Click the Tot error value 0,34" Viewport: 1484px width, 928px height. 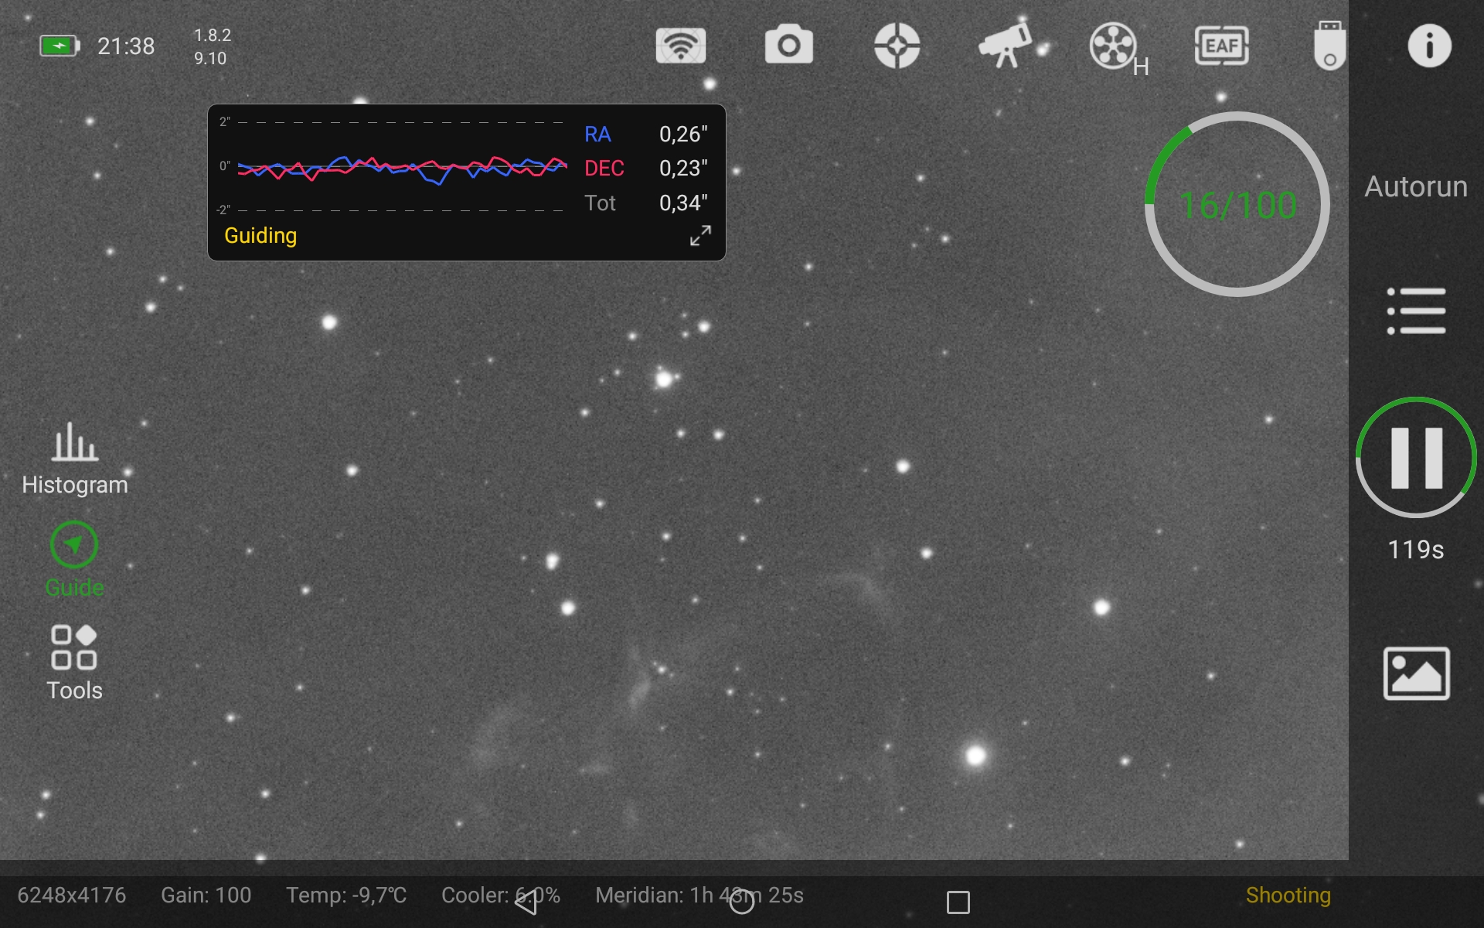[683, 203]
